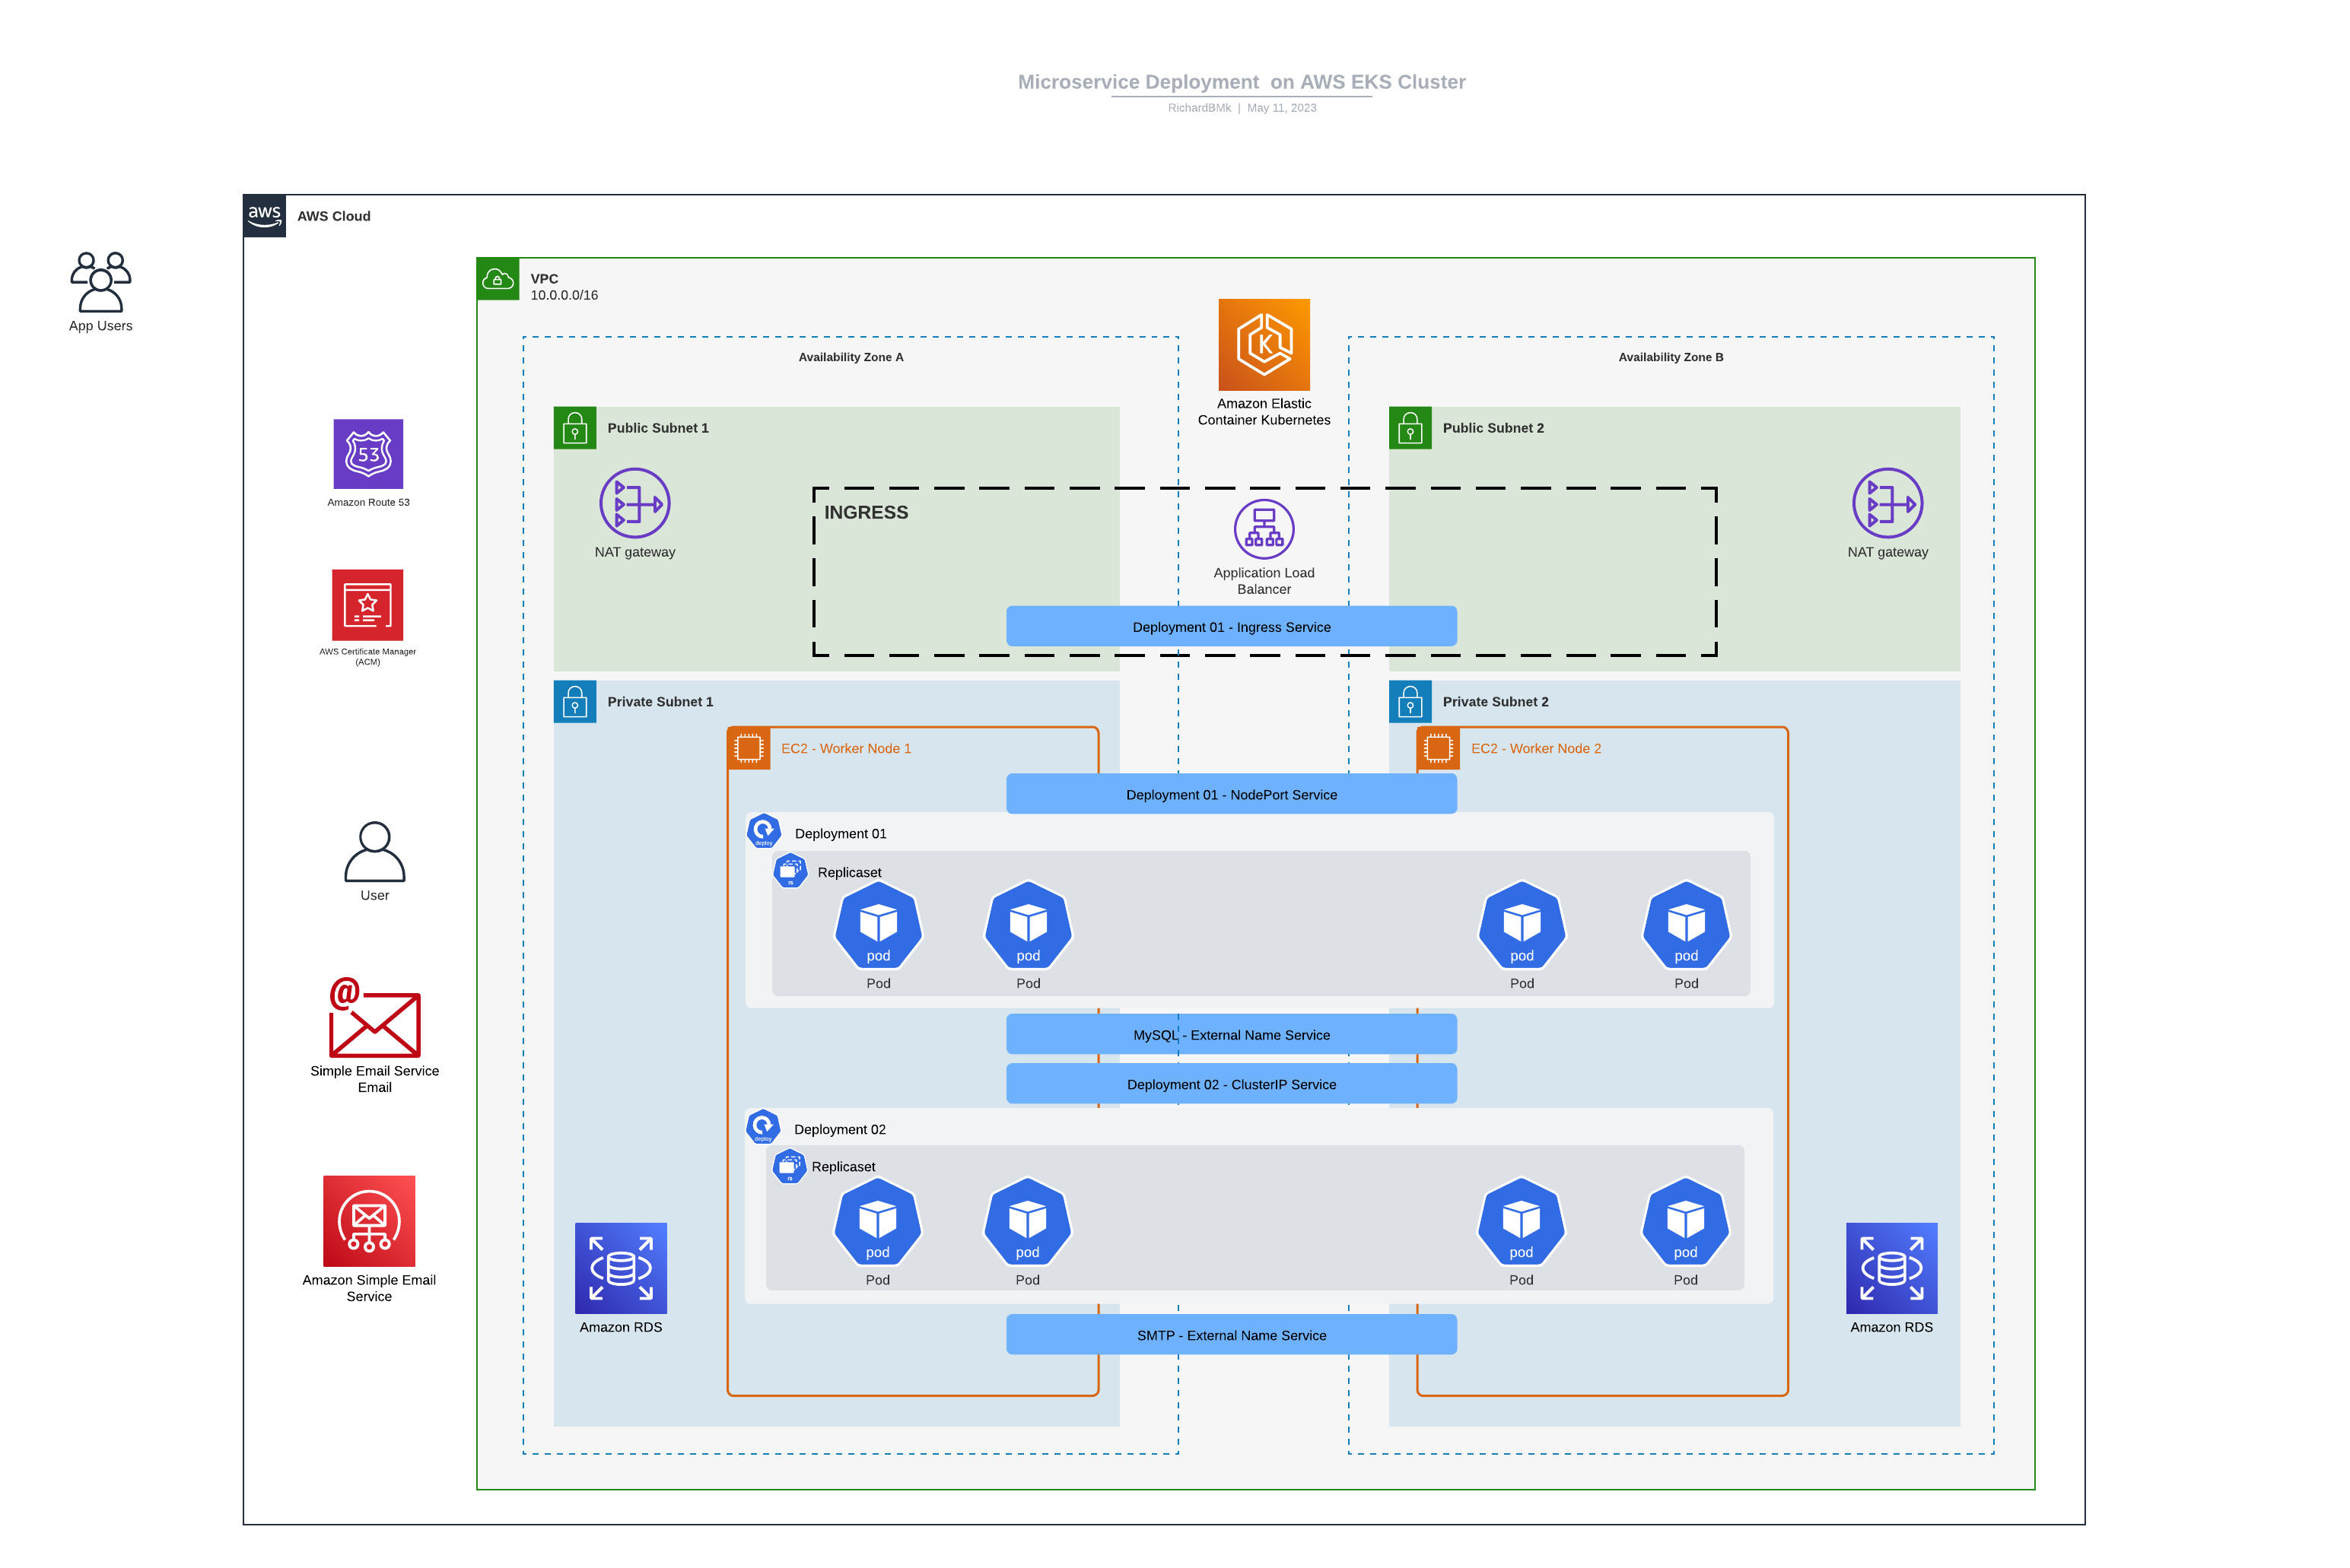Click the EC2 - Worker Node 1 label
The image size is (2350, 1568).
tap(847, 748)
